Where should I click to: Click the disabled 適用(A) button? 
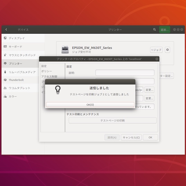point(112,138)
